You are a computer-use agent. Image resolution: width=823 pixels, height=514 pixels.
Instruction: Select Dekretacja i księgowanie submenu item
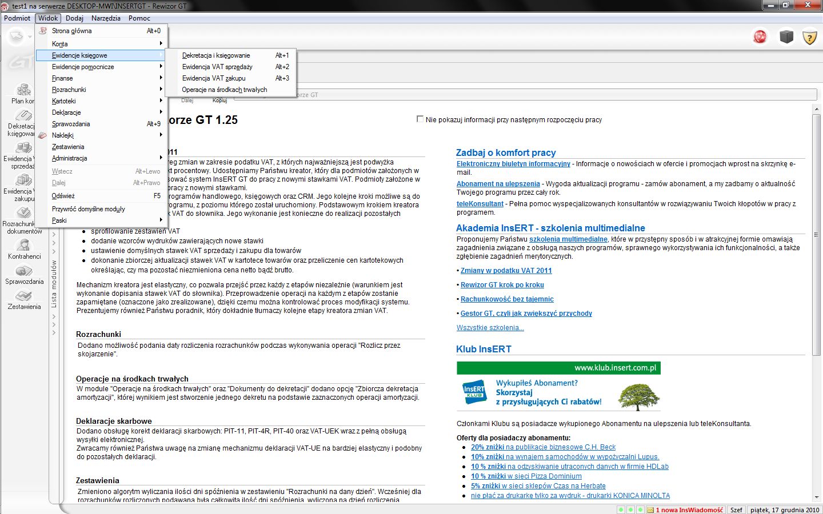[x=231, y=55]
